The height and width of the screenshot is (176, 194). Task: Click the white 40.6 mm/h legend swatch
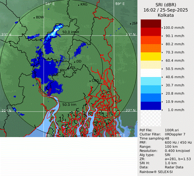point(151,73)
